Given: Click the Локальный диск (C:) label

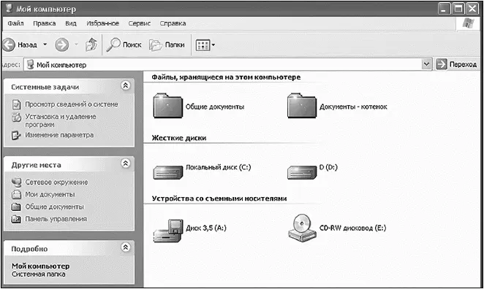Looking at the screenshot, I should (218, 167).
